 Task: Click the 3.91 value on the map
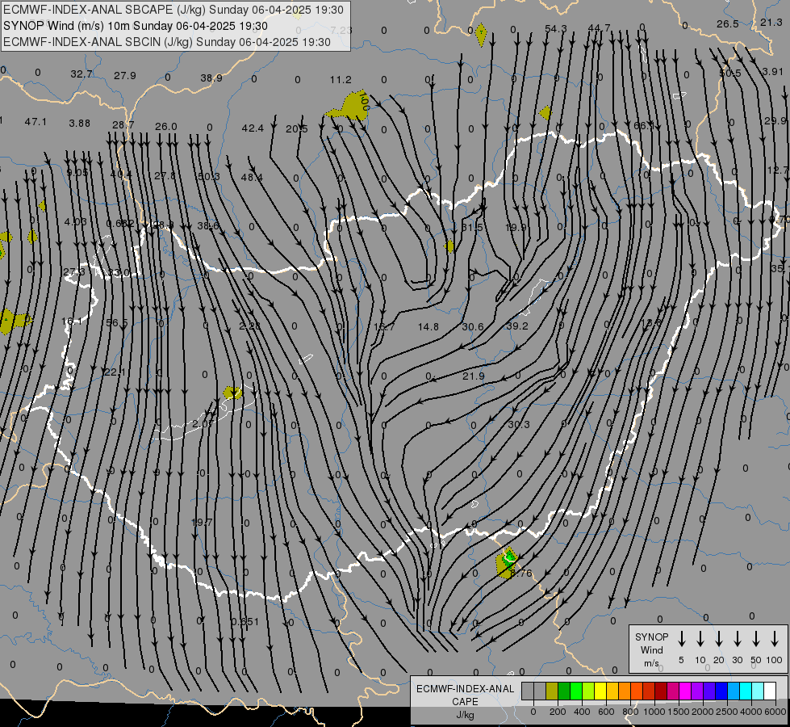coord(772,72)
